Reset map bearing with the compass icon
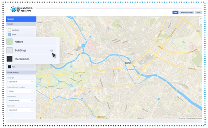 [201, 25]
